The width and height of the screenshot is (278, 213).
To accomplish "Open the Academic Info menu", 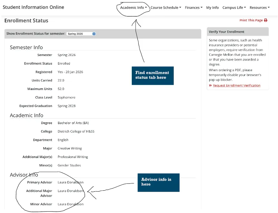I will 133,8.
